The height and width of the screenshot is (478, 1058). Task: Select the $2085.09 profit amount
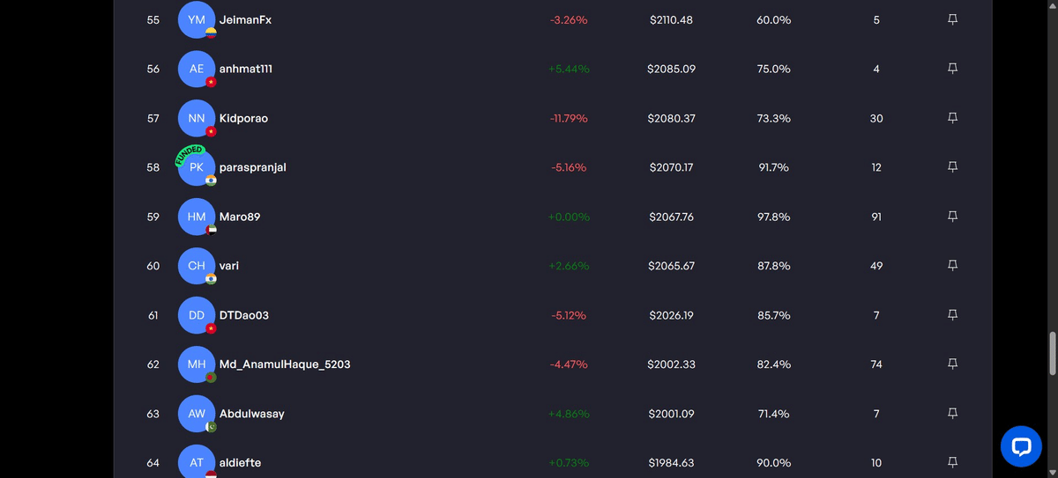pyautogui.click(x=671, y=69)
